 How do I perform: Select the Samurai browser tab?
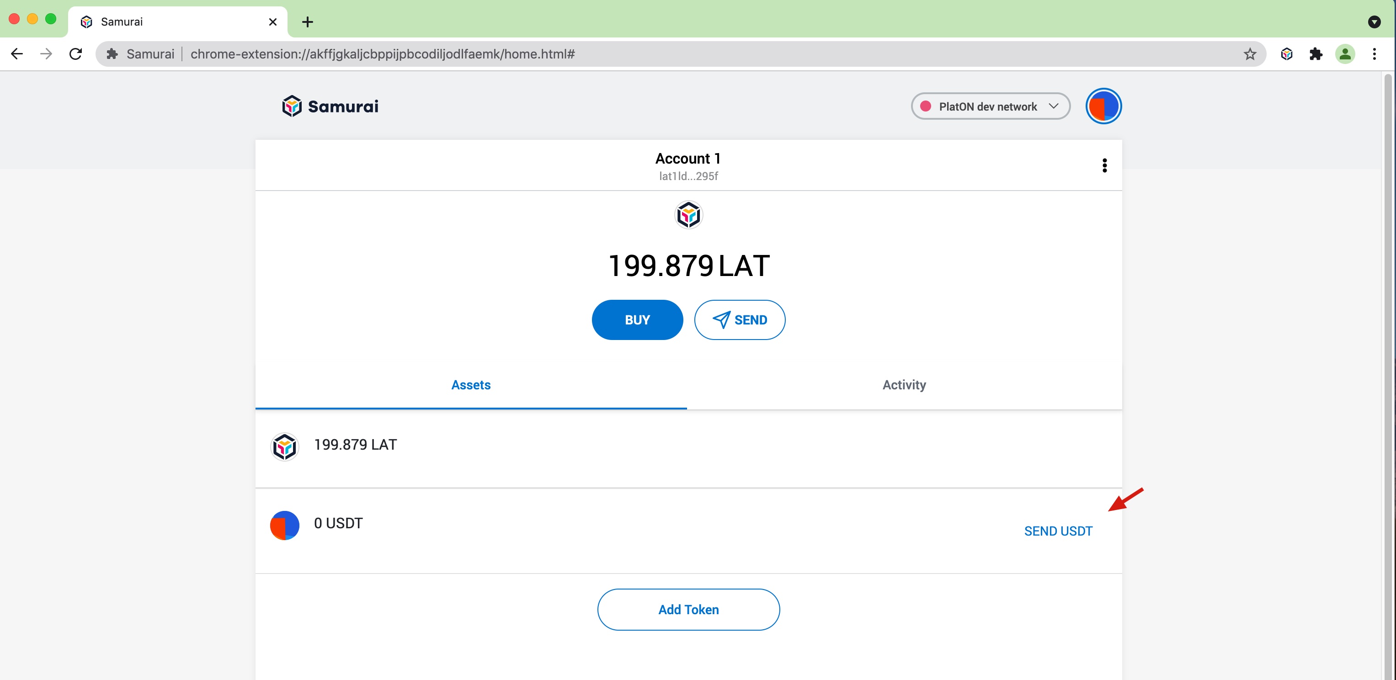coord(177,21)
